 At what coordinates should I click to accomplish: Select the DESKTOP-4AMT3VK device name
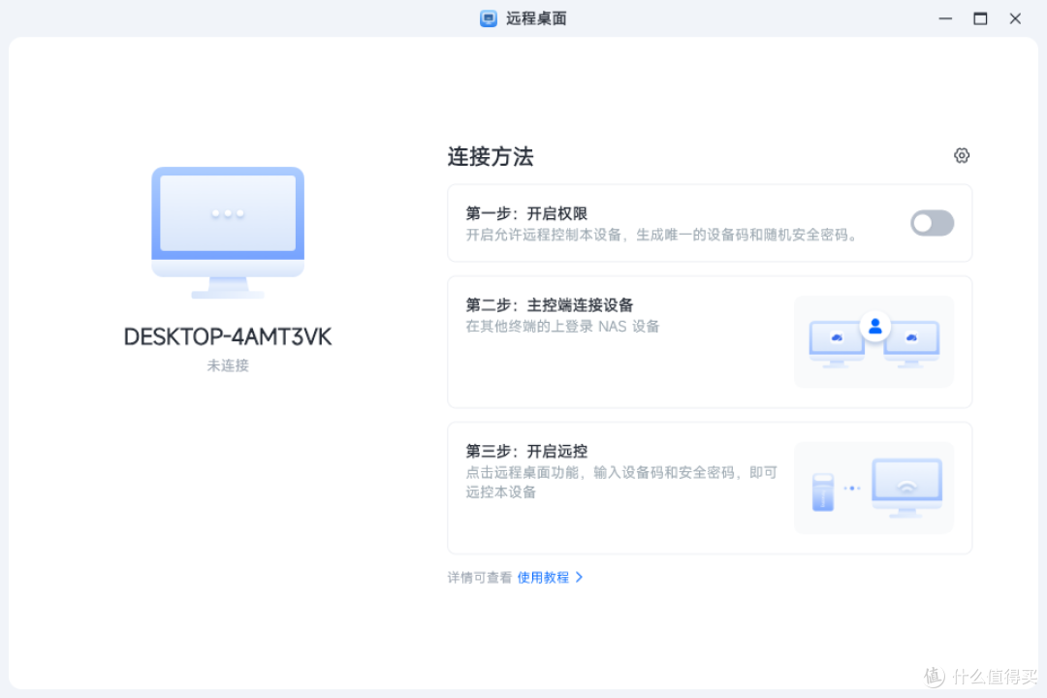pos(228,336)
